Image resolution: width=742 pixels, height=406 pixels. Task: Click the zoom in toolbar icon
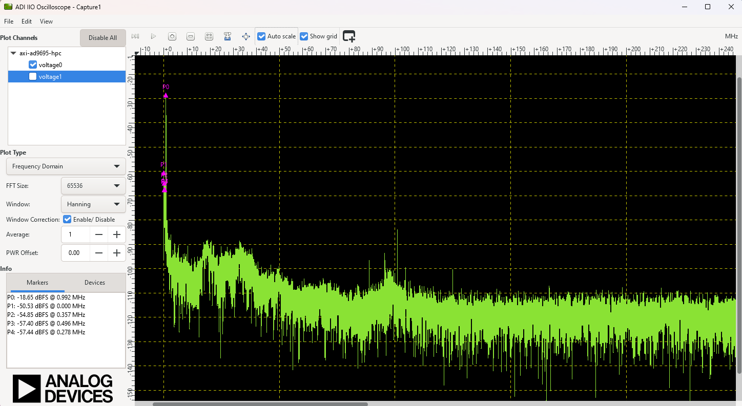pos(172,36)
